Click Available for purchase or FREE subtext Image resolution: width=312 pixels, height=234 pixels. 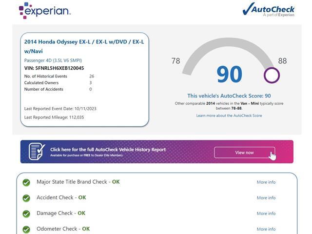click(86, 155)
